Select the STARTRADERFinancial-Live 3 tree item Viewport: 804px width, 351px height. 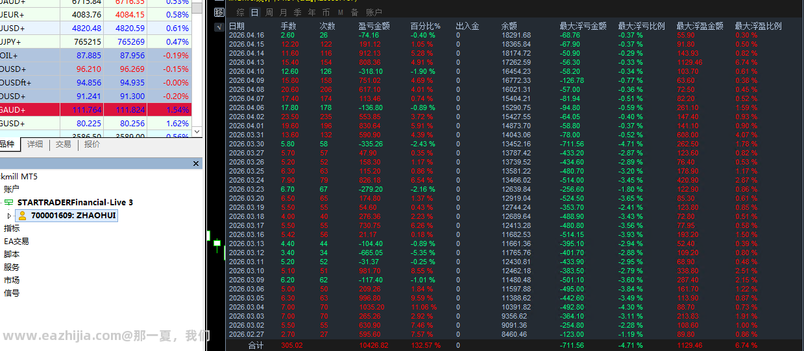pyautogui.click(x=75, y=203)
